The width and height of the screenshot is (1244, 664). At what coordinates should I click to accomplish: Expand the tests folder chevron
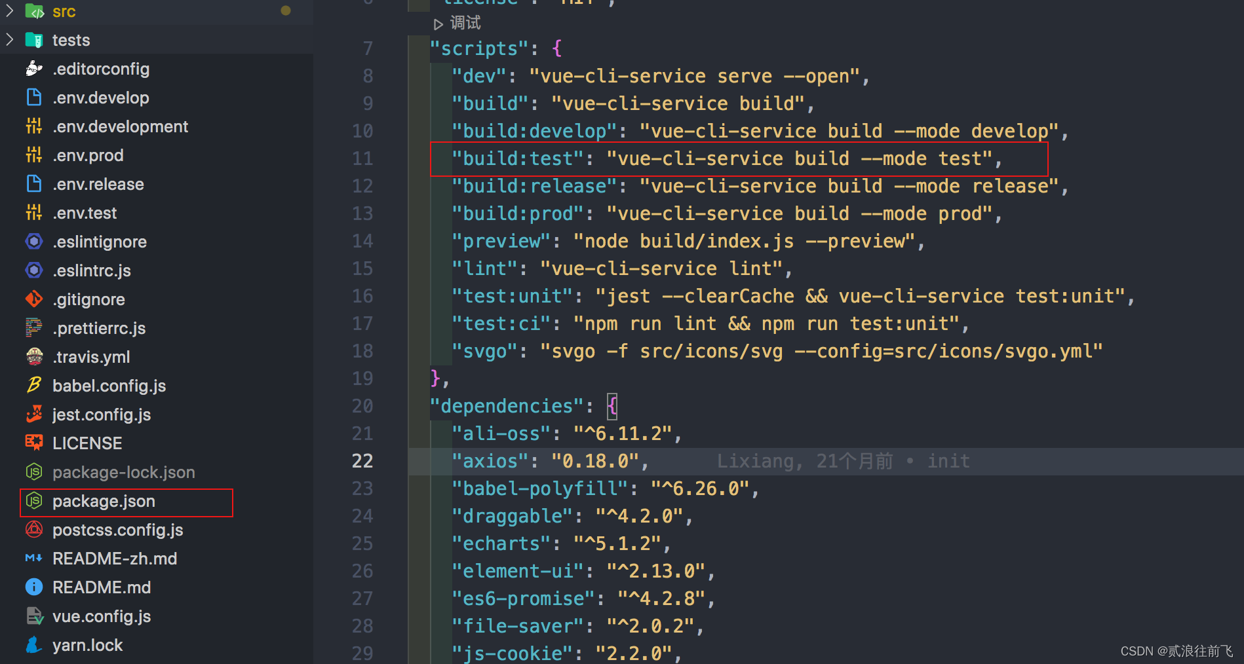(x=9, y=39)
